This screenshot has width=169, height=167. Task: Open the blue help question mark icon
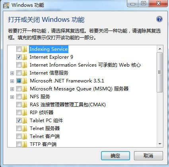[159, 19]
